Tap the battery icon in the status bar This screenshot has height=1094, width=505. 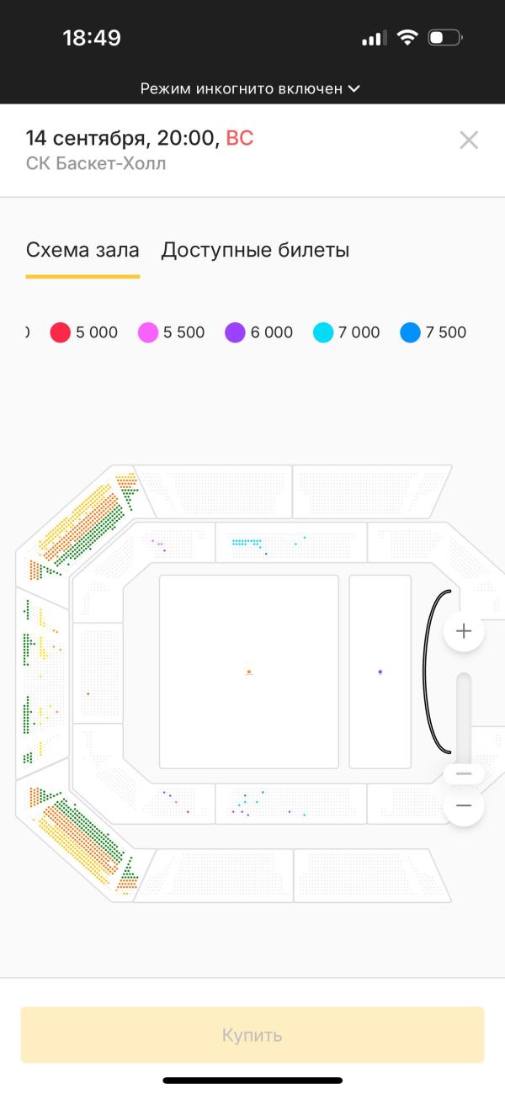pos(445,38)
